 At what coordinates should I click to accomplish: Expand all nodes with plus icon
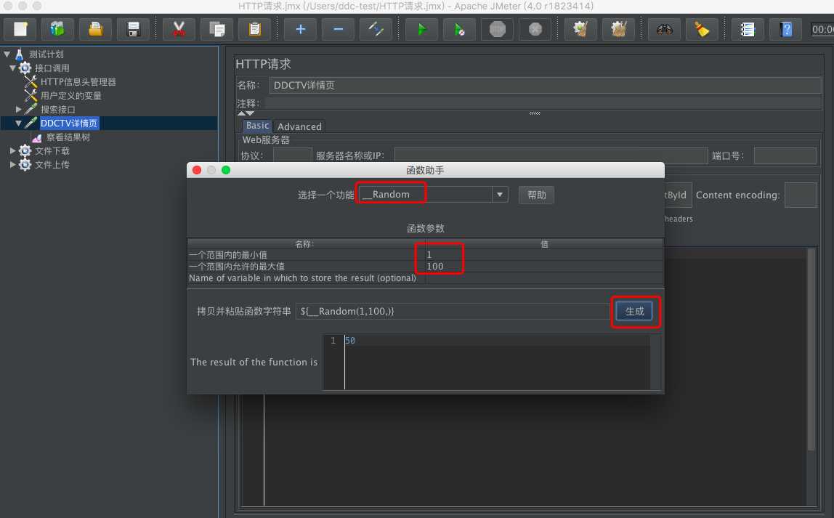(x=301, y=29)
